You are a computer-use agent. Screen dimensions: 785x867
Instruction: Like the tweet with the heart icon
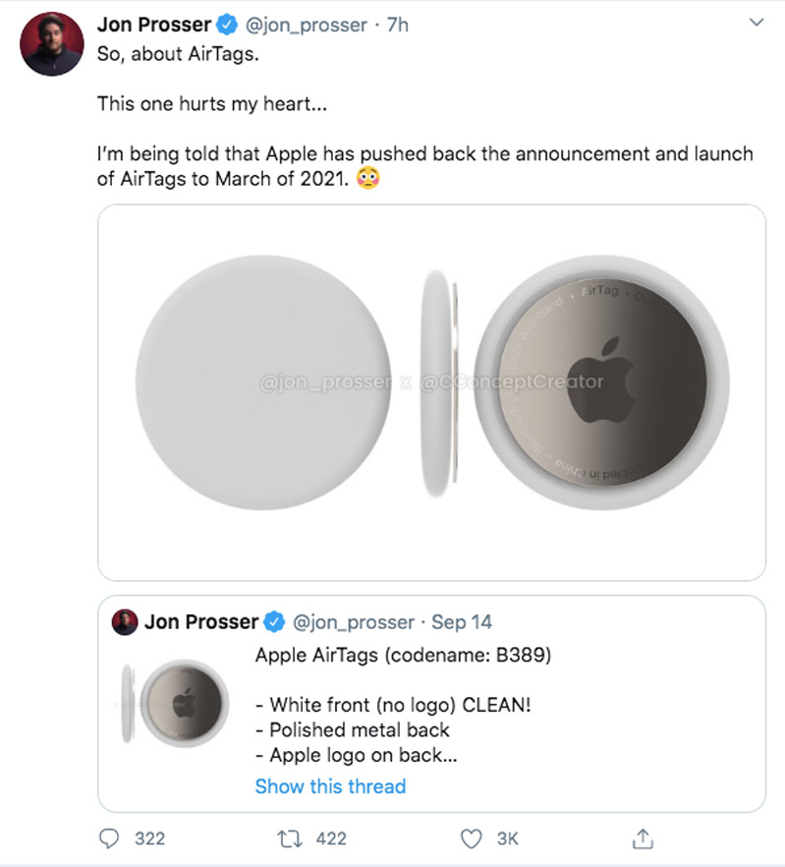(x=471, y=838)
